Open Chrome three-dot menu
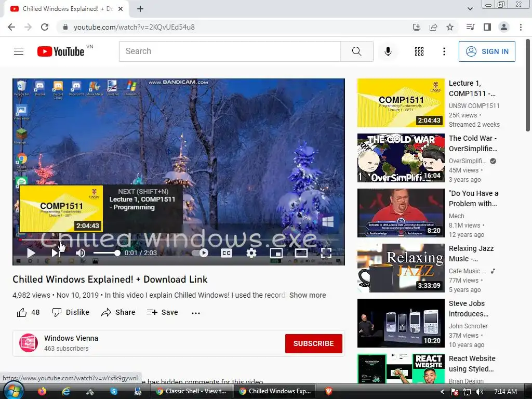The height and width of the screenshot is (399, 532). click(521, 27)
